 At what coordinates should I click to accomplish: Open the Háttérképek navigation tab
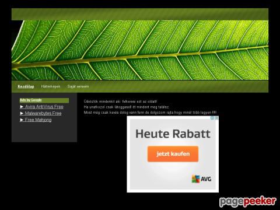point(51,86)
